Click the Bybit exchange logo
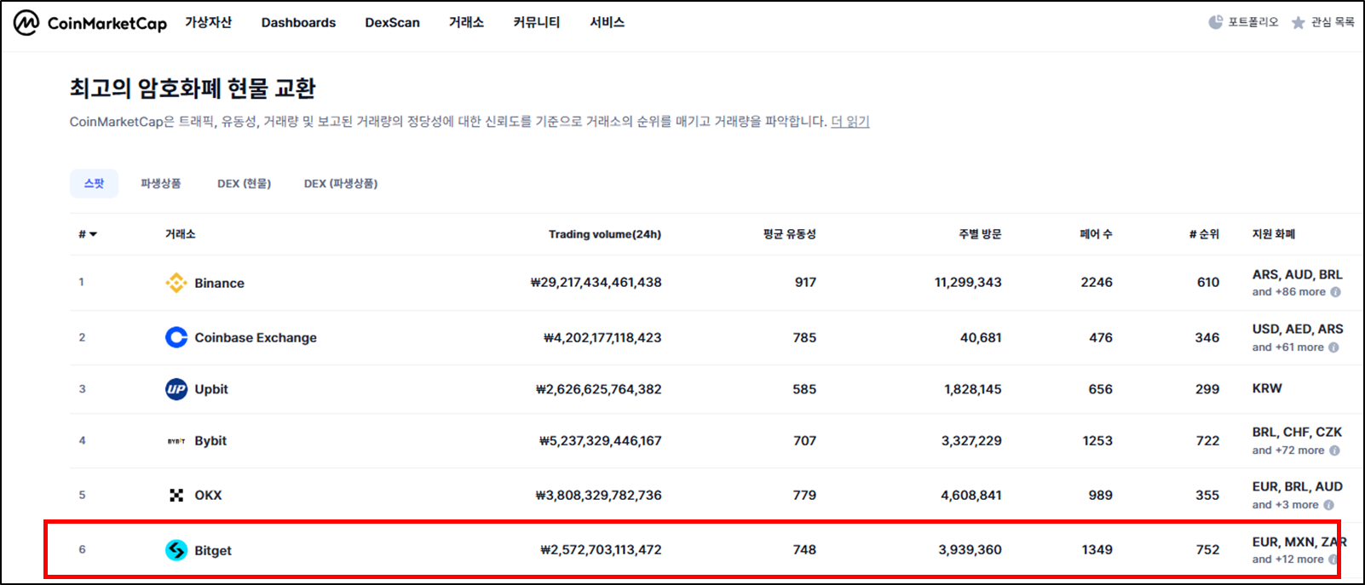 coord(176,441)
